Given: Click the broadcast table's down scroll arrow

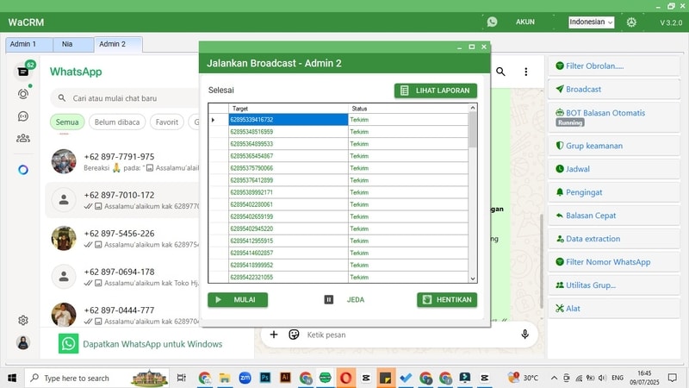Looking at the screenshot, I should click(473, 278).
